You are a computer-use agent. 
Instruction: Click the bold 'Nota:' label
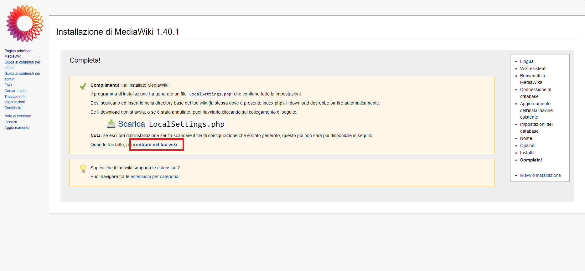96,135
